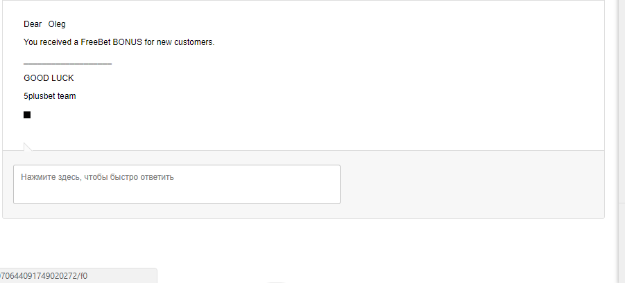Click the word "Dear" in the greeting
The height and width of the screenshot is (283, 625).
33,24
